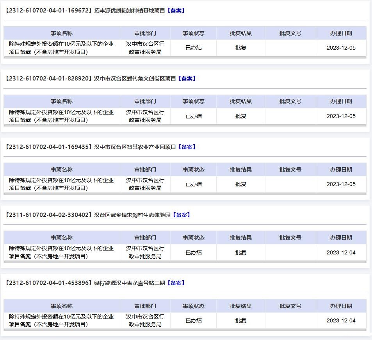Viewport: 372px width, 340px height.
Task: Select 审批部门 cell in the 拓丰源 project table
Action: point(145,48)
